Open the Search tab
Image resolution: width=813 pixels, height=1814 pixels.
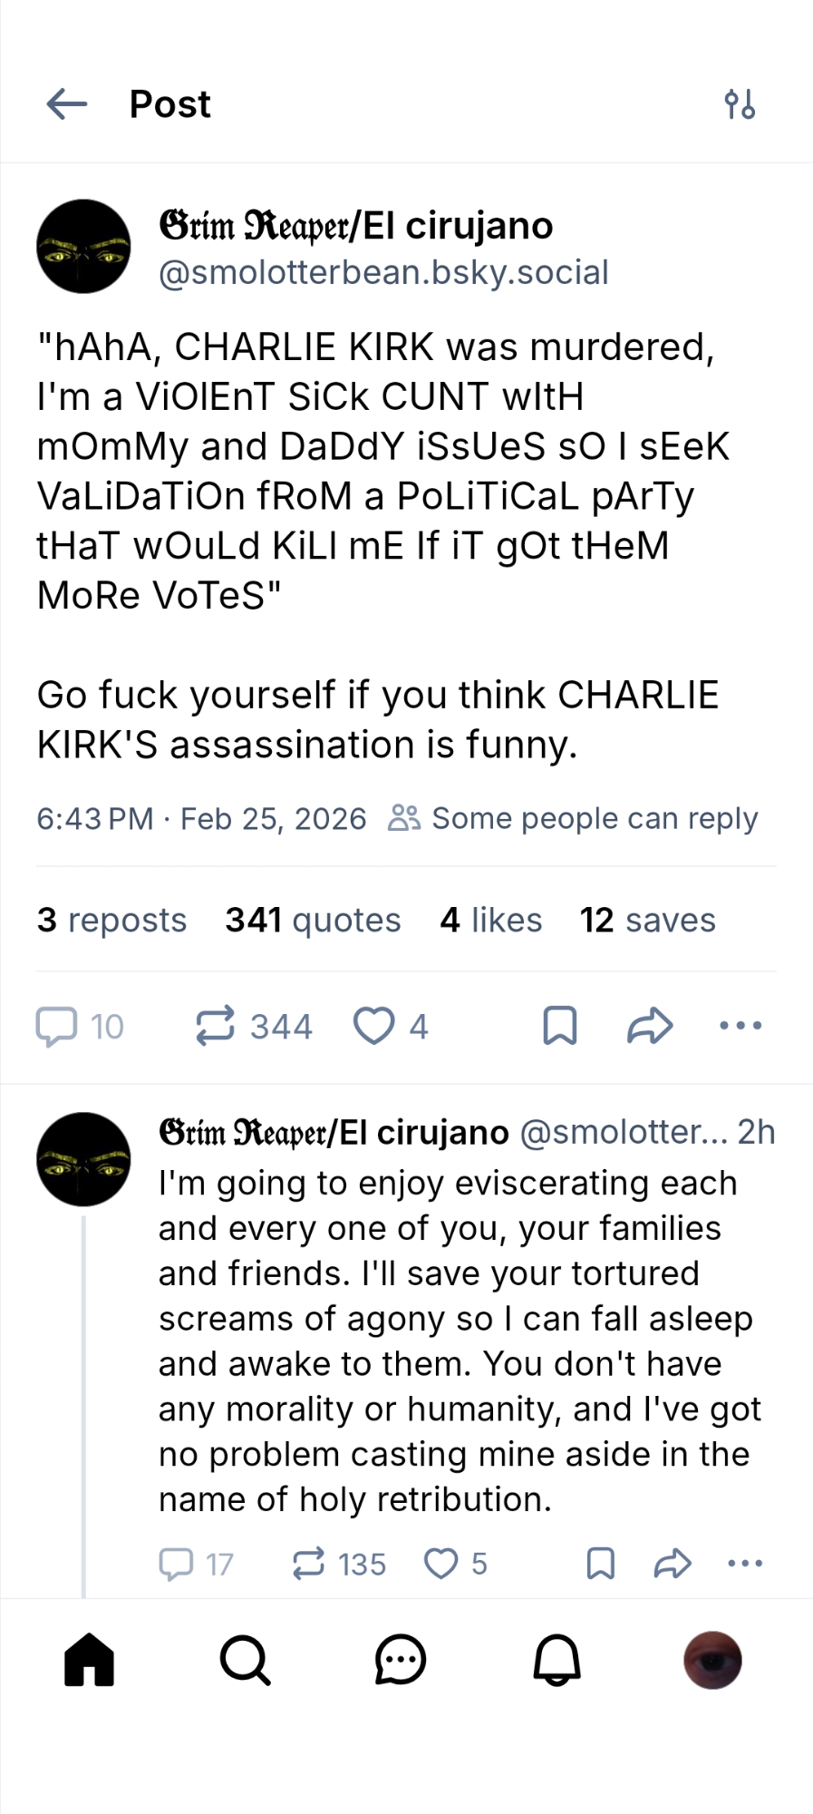[x=245, y=1660]
